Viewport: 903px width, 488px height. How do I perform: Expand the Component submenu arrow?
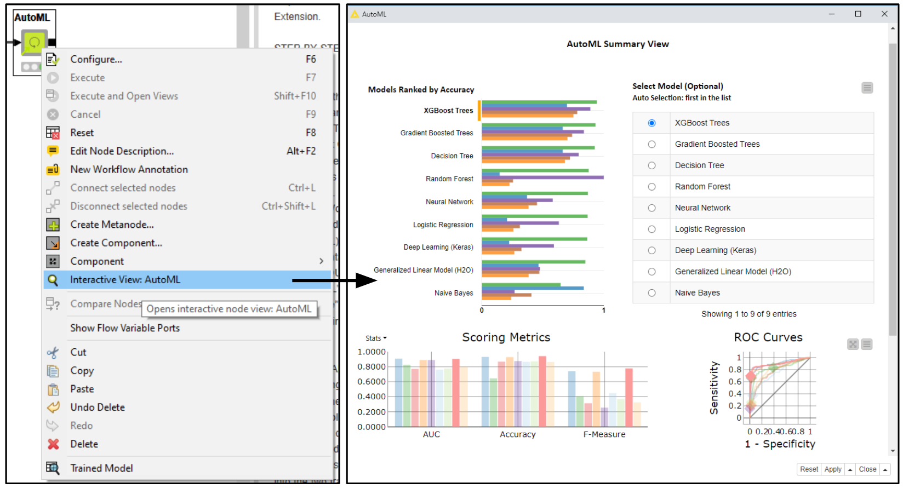322,261
